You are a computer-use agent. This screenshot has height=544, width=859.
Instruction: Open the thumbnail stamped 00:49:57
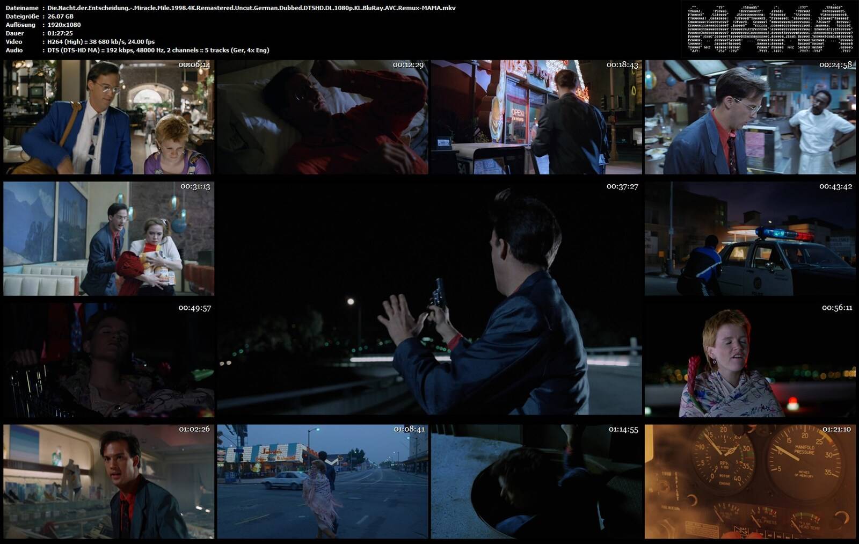click(108, 360)
